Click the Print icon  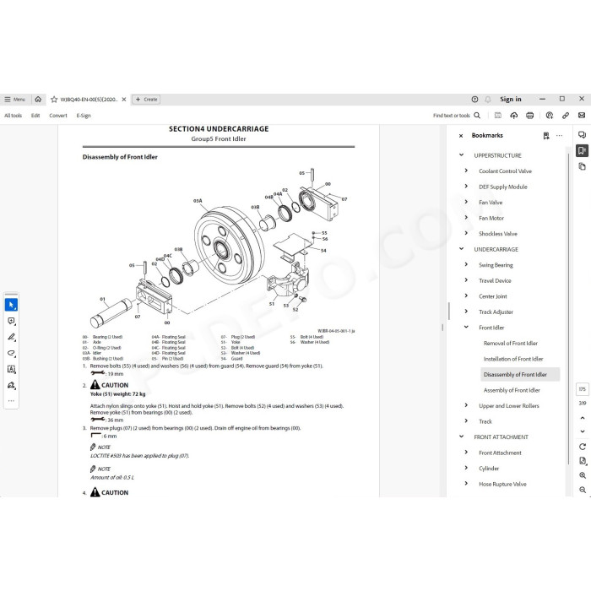coord(530,116)
